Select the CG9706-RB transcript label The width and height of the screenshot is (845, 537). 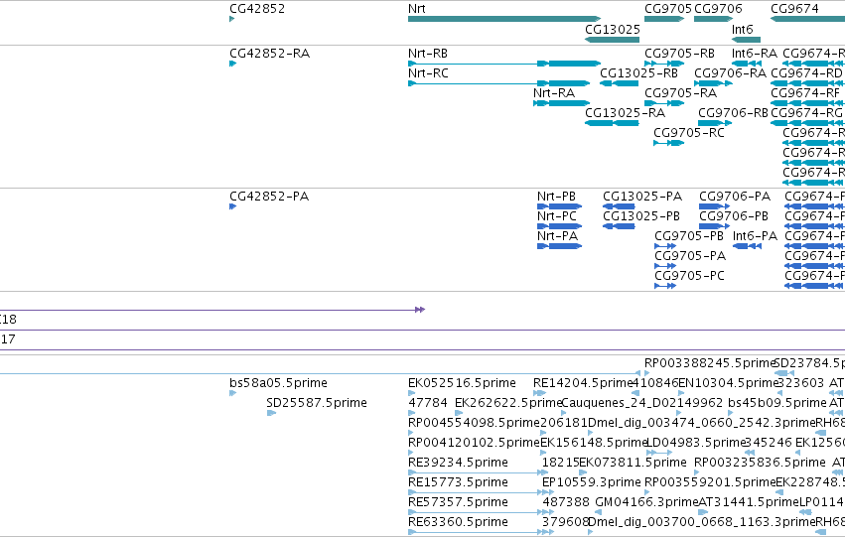[733, 113]
